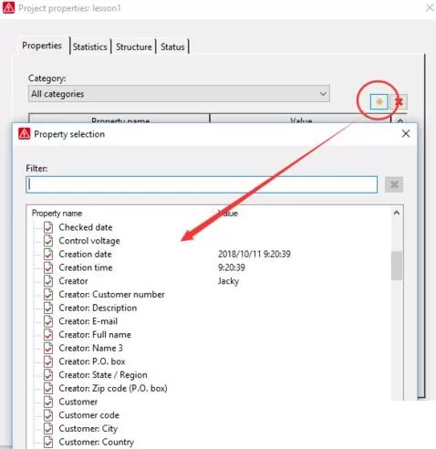Select the Checked date property
The image size is (436, 449).
pos(86,227)
